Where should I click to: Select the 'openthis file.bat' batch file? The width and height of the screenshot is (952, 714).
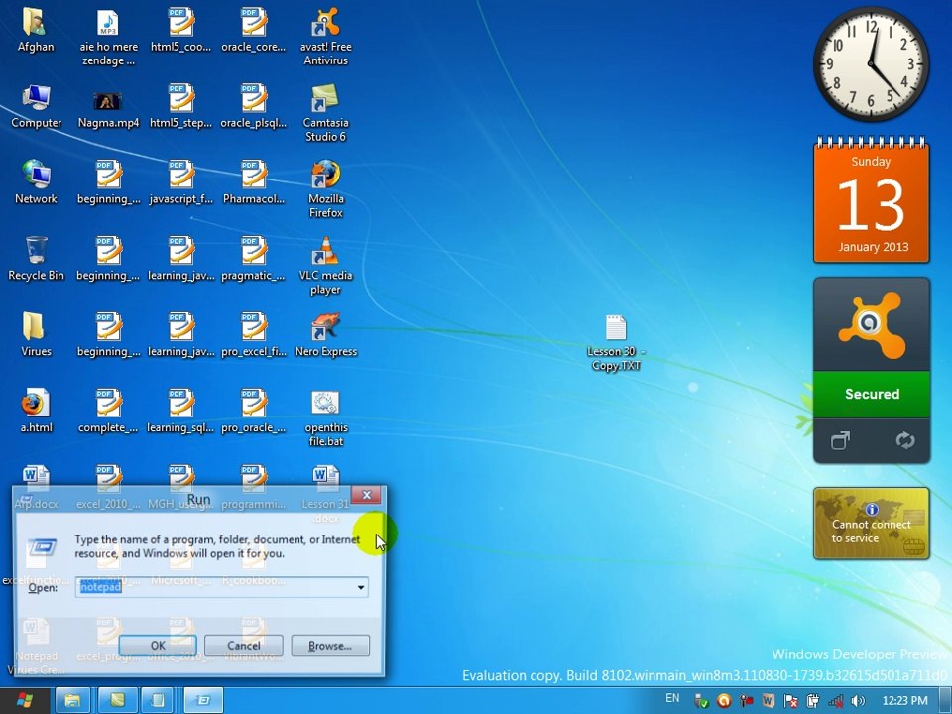326,417
